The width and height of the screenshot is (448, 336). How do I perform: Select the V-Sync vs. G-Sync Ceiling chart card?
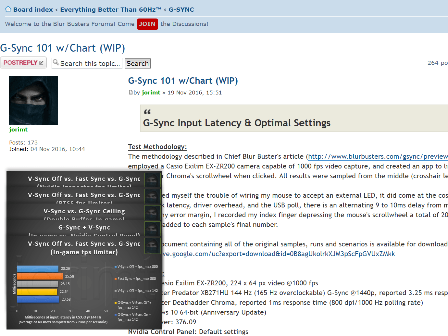84,212
